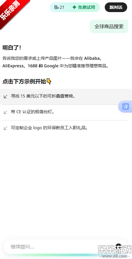Screen dimensions: 132x259
Task: Check the 21 credits balance
Action: [62, 7]
